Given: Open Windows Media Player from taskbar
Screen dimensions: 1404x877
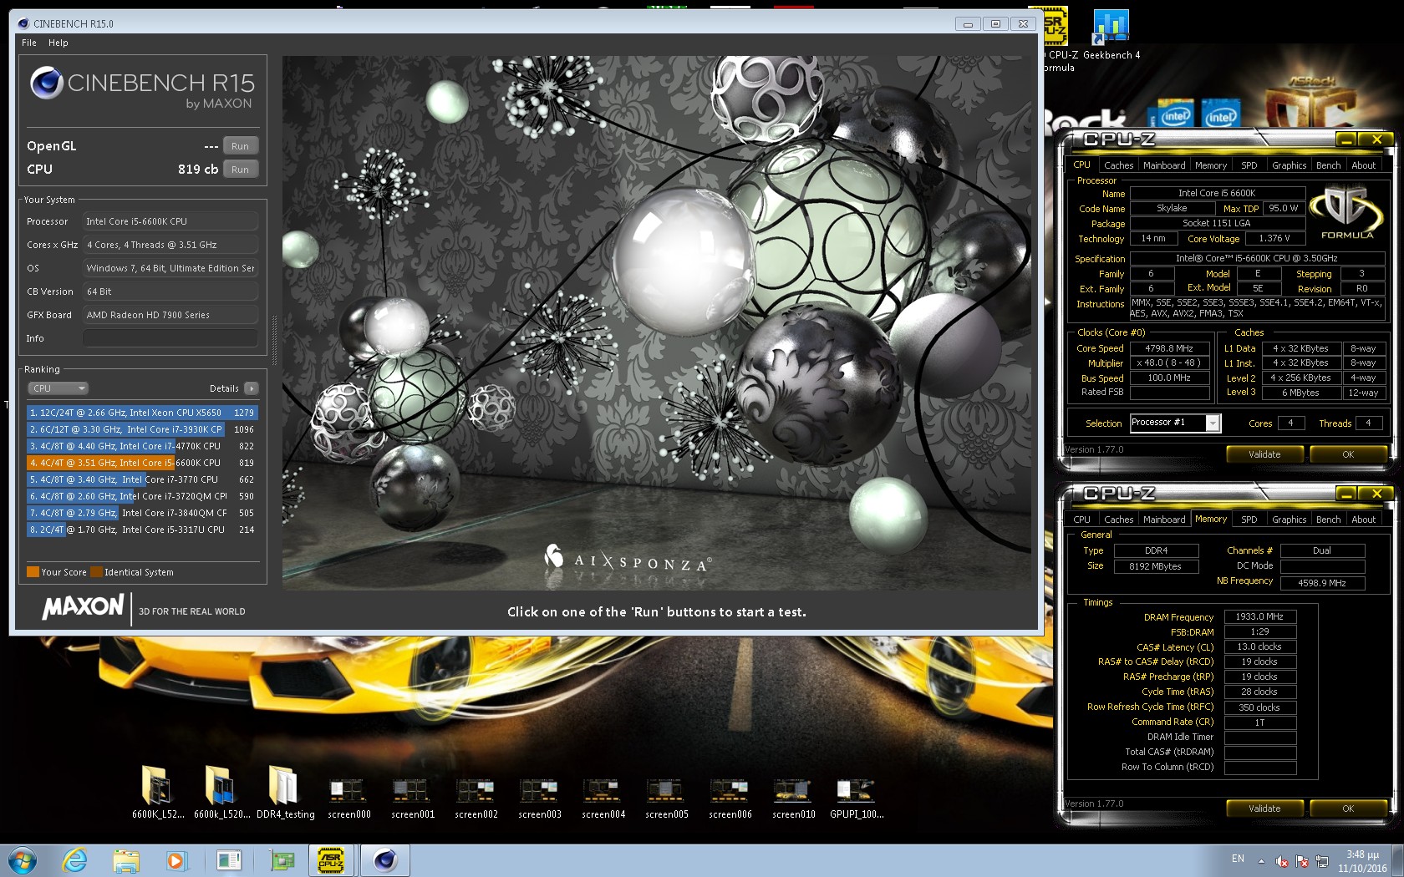Looking at the screenshot, I should pyautogui.click(x=175, y=860).
